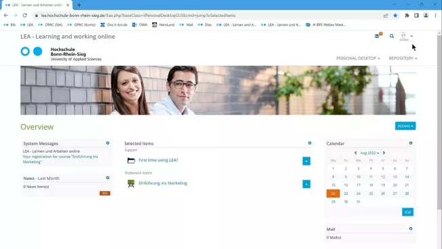Click the iCal export button
The image size is (442, 249).
407,212
